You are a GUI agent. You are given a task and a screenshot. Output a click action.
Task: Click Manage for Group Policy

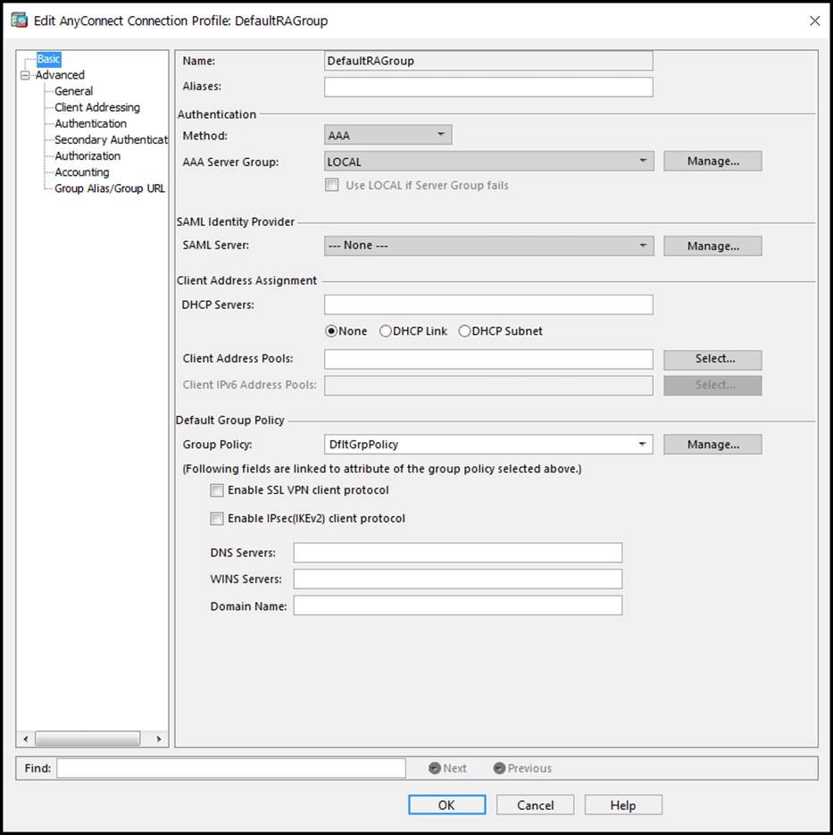(712, 444)
